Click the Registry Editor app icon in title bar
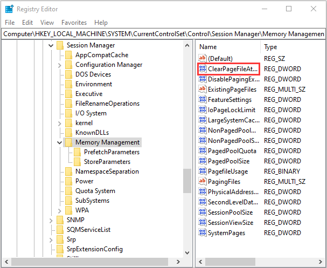327x268 pixels. pos(9,9)
